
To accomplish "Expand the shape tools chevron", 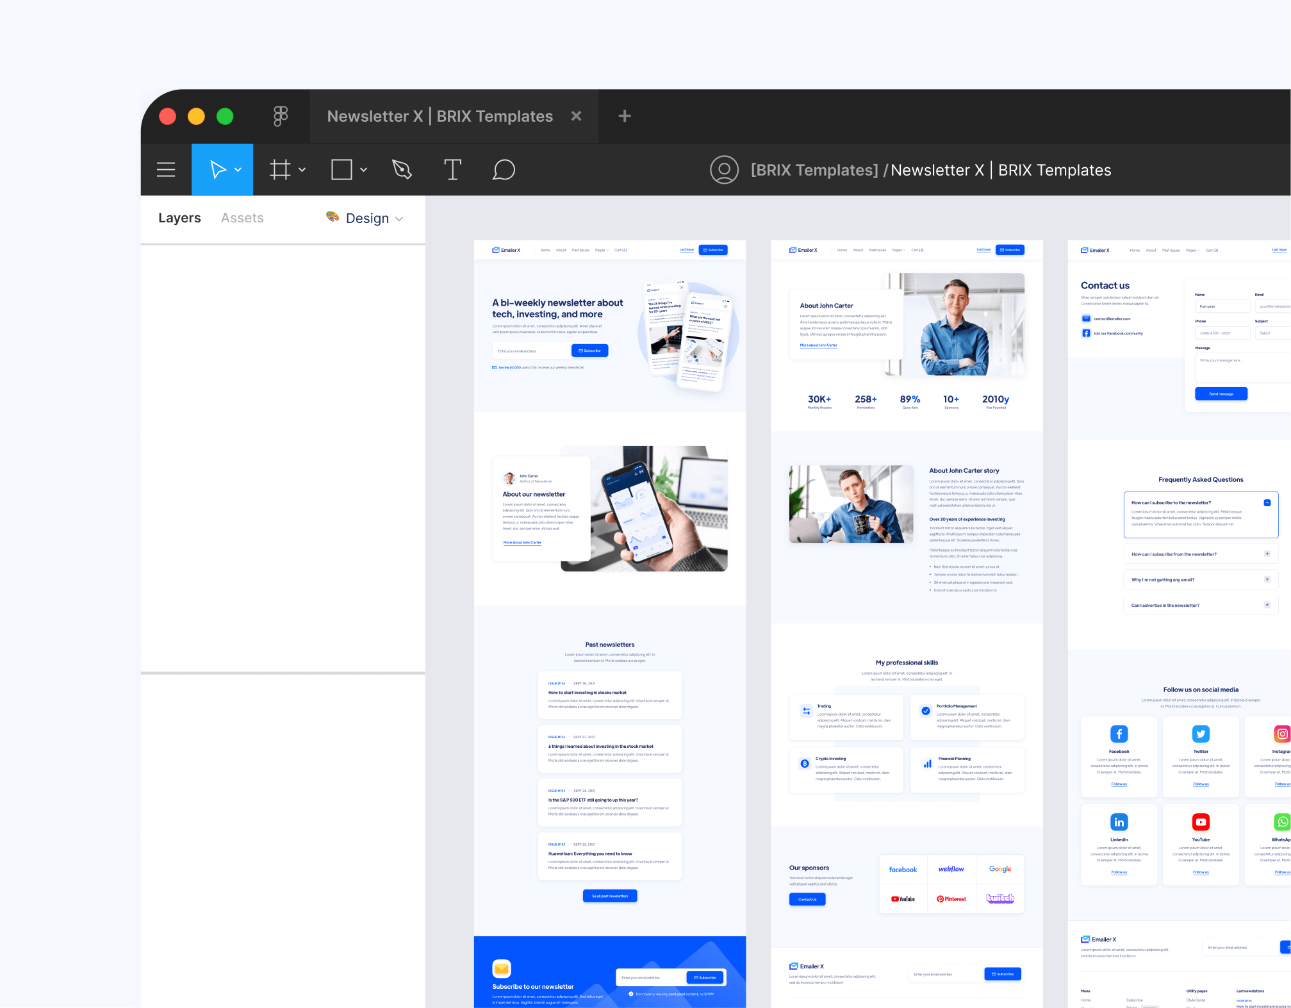I will pos(363,170).
